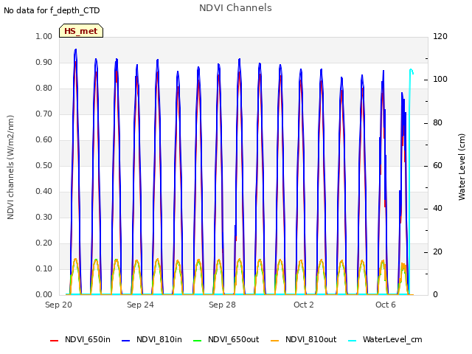This screenshot has width=472, height=354.
Task: Toggle WaterLevel_cm series in legend
Action: coord(385,339)
